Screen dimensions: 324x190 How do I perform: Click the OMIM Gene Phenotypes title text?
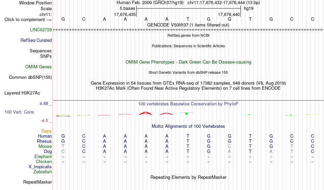pos(189,62)
